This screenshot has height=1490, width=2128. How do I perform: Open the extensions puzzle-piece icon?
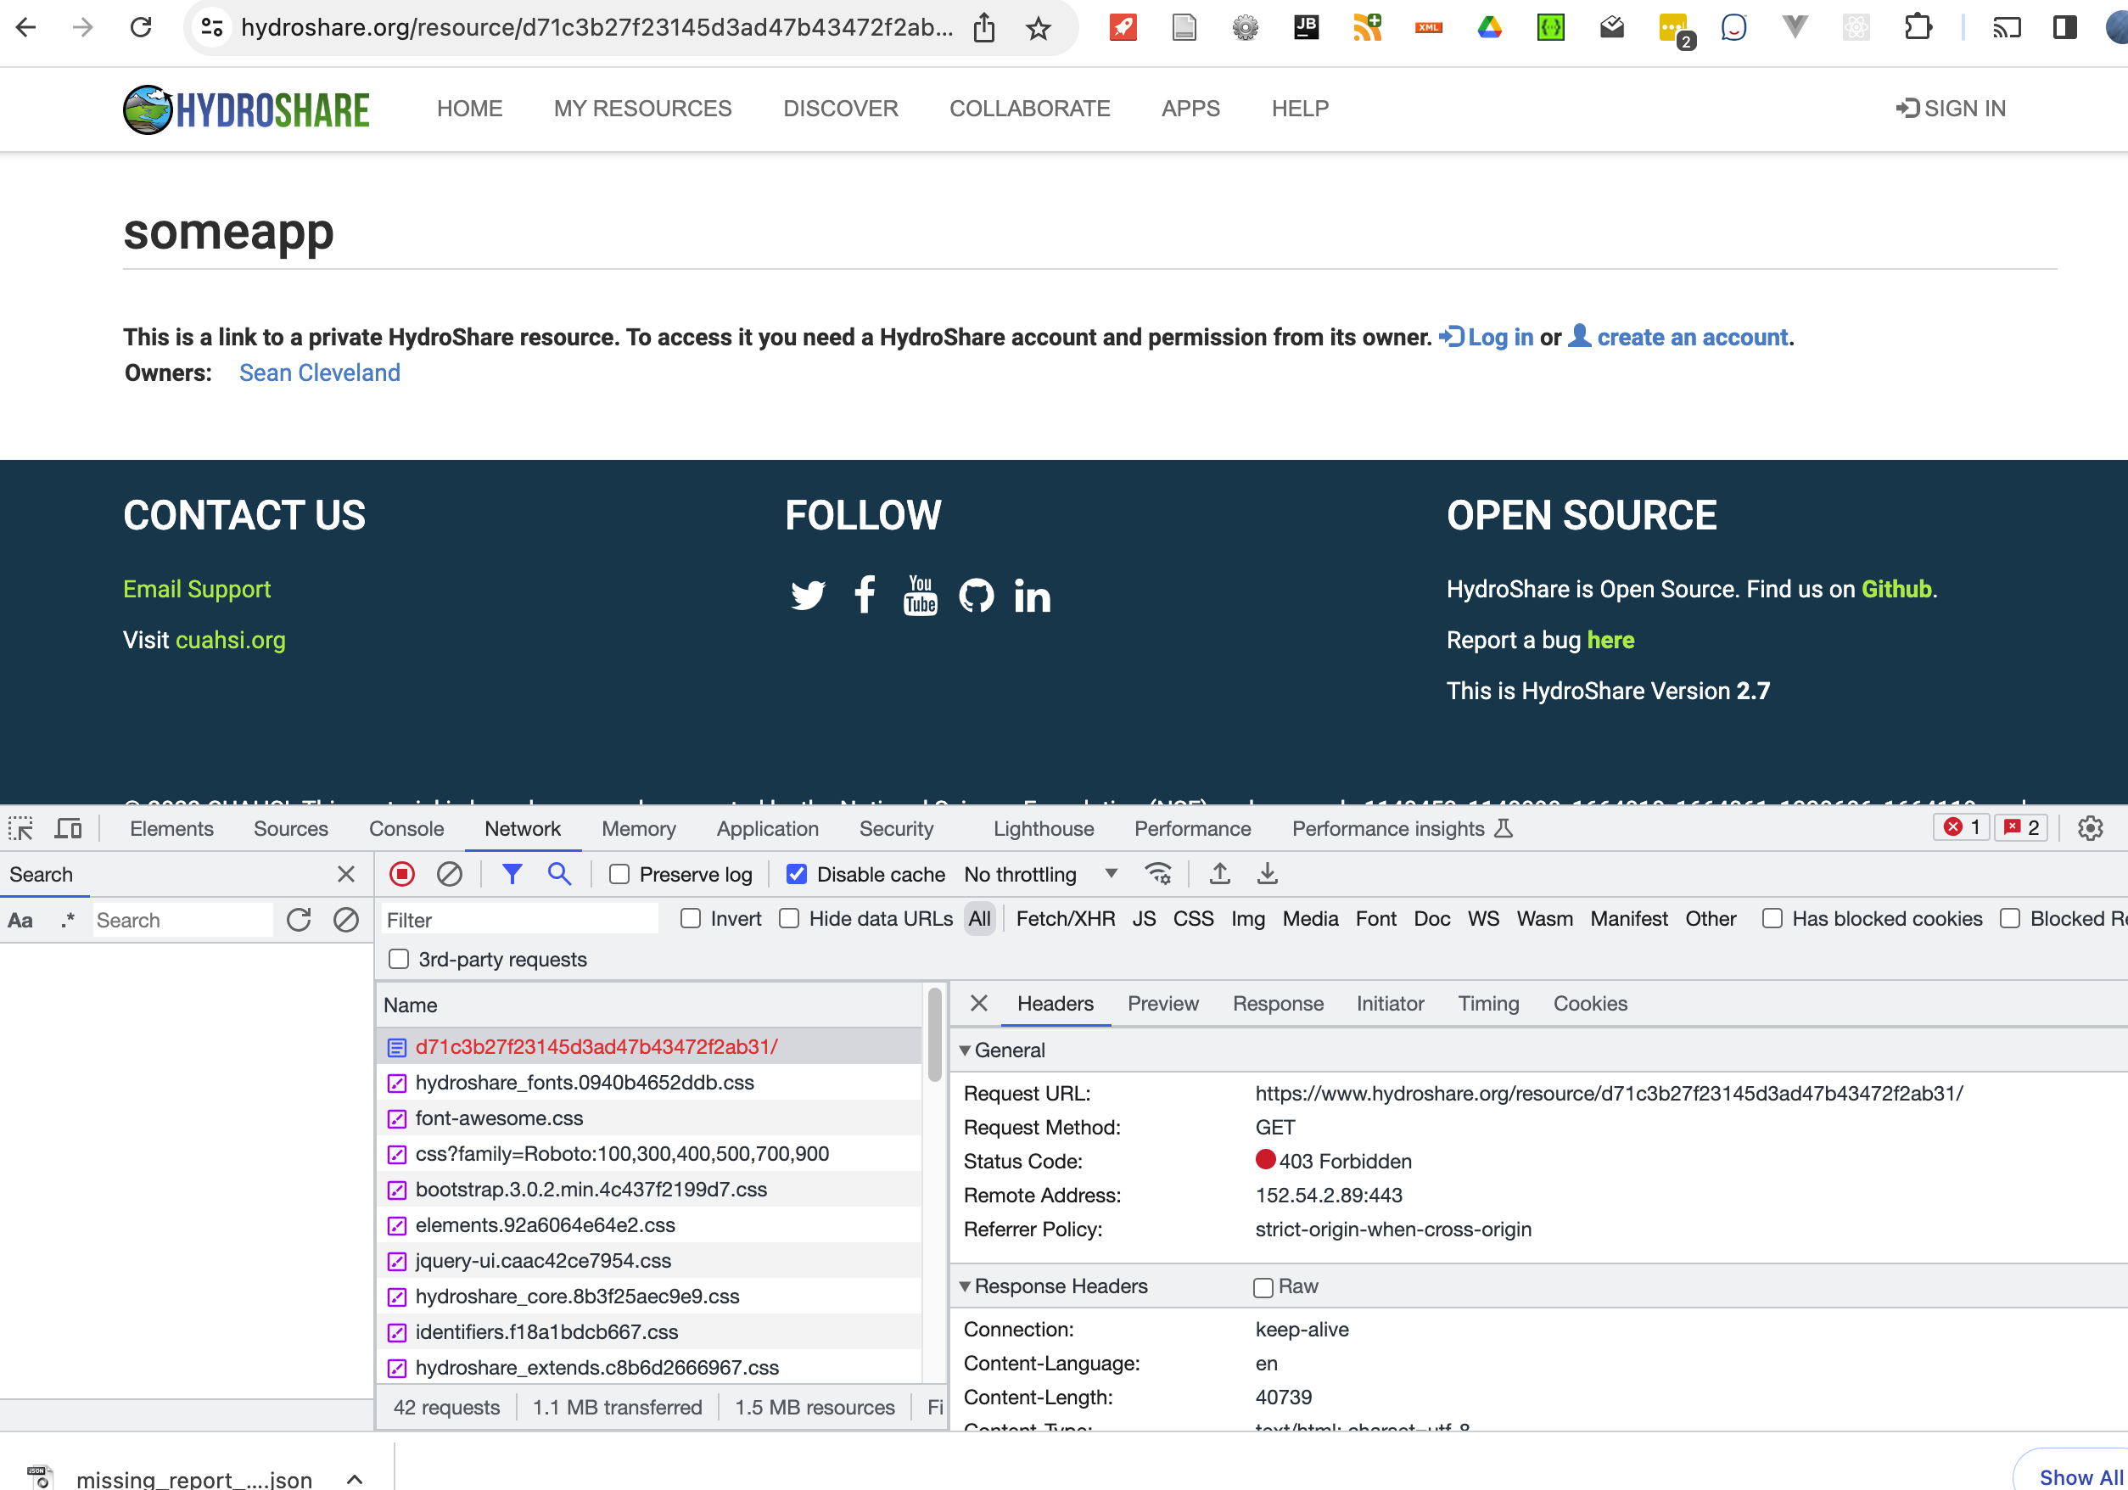(x=1918, y=28)
